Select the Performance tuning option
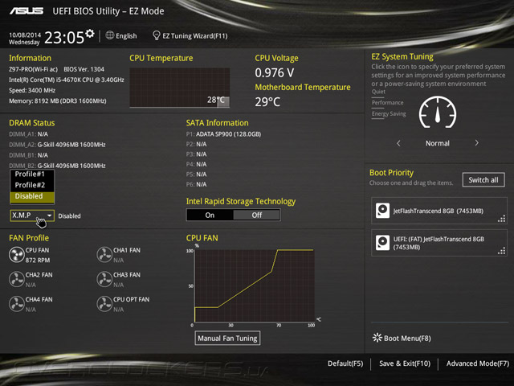Viewport: 514px width, 386px height. tap(387, 103)
